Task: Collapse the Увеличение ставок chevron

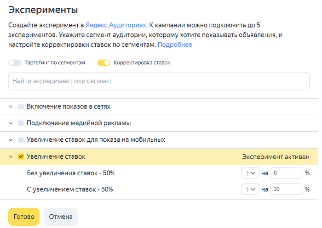Action: (x=11, y=156)
